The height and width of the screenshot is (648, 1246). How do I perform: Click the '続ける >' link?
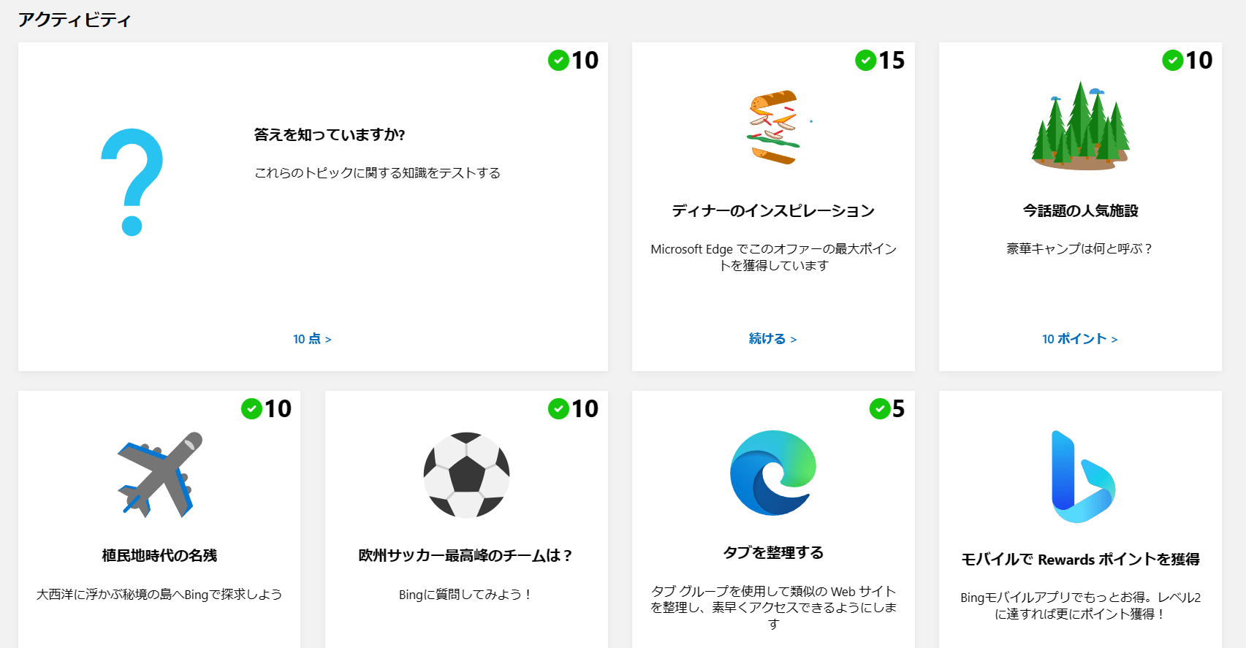772,339
